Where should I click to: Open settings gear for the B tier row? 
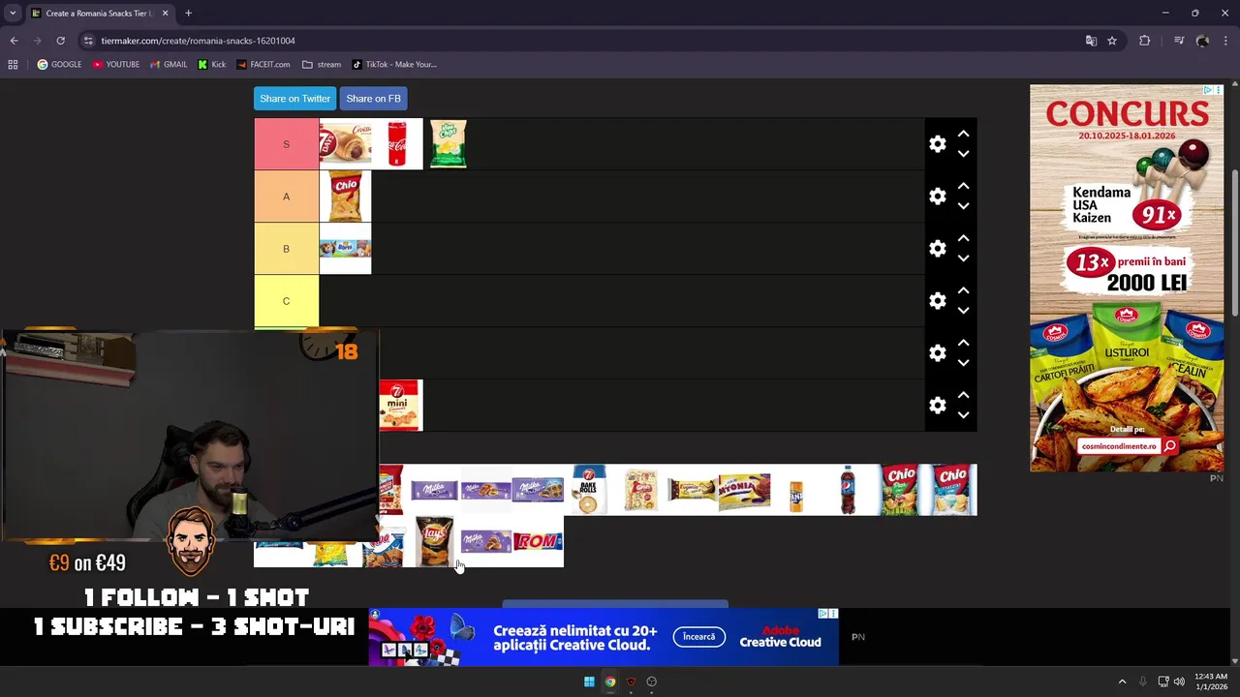(937, 248)
